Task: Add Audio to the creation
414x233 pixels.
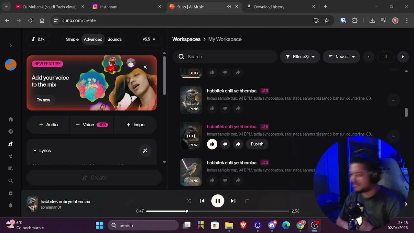Action: [48, 125]
